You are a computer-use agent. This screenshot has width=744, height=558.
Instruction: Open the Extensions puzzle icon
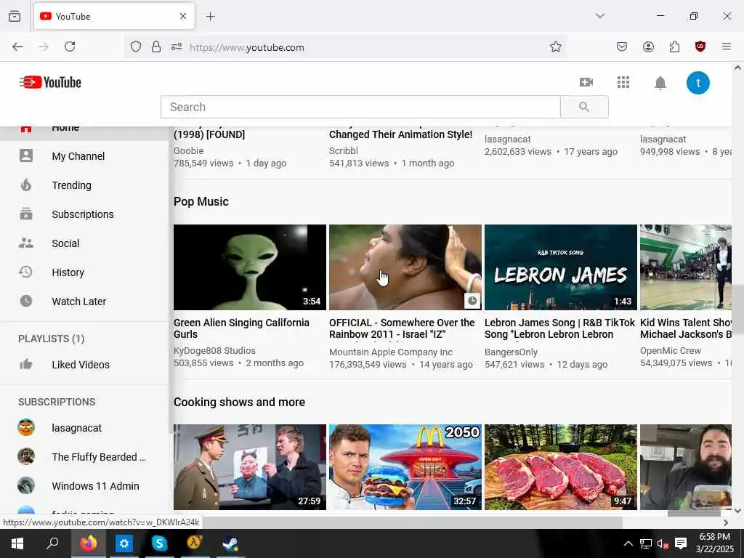(x=674, y=46)
